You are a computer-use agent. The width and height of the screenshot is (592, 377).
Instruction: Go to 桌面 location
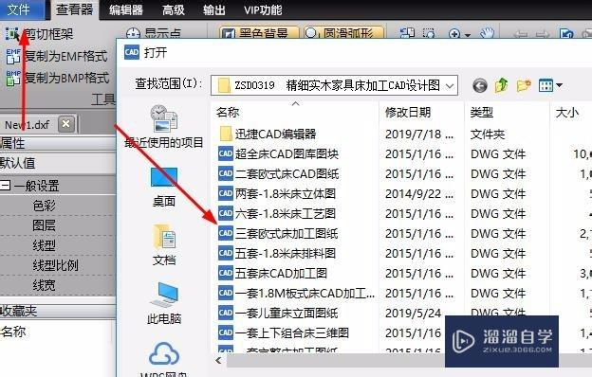click(x=164, y=188)
